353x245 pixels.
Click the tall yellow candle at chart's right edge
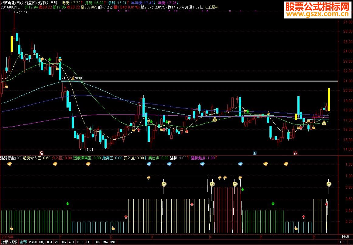pyautogui.click(x=329, y=99)
